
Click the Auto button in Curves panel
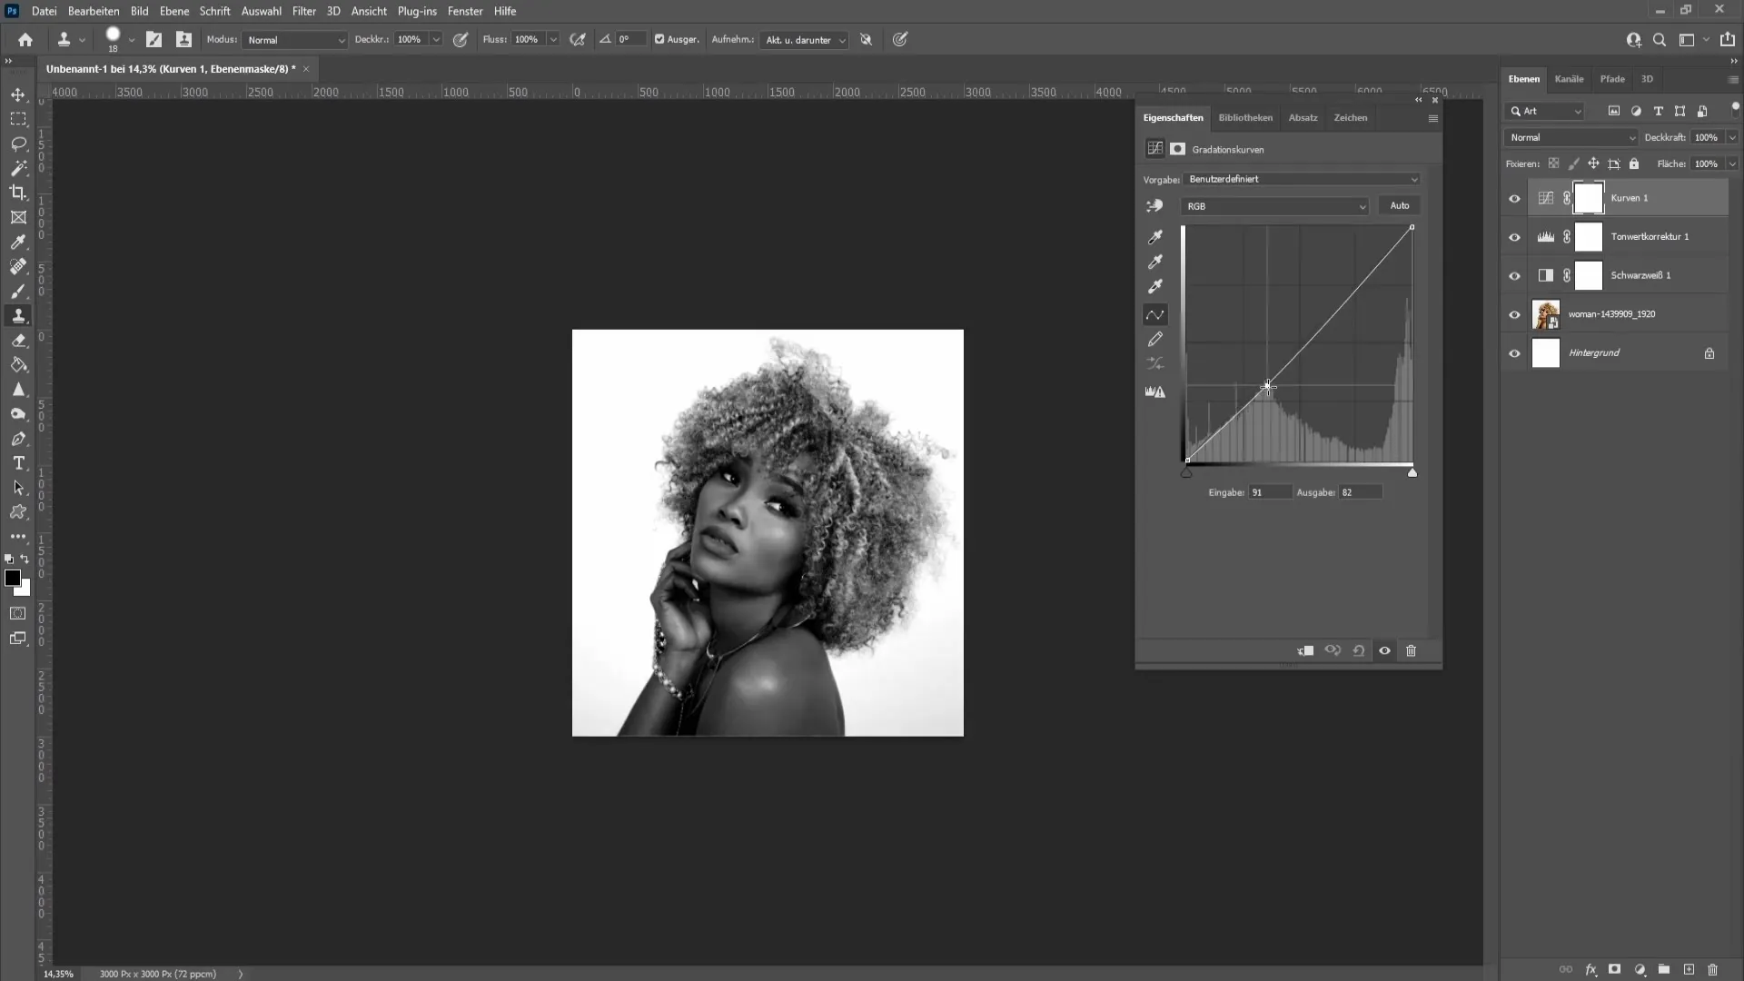(x=1401, y=204)
